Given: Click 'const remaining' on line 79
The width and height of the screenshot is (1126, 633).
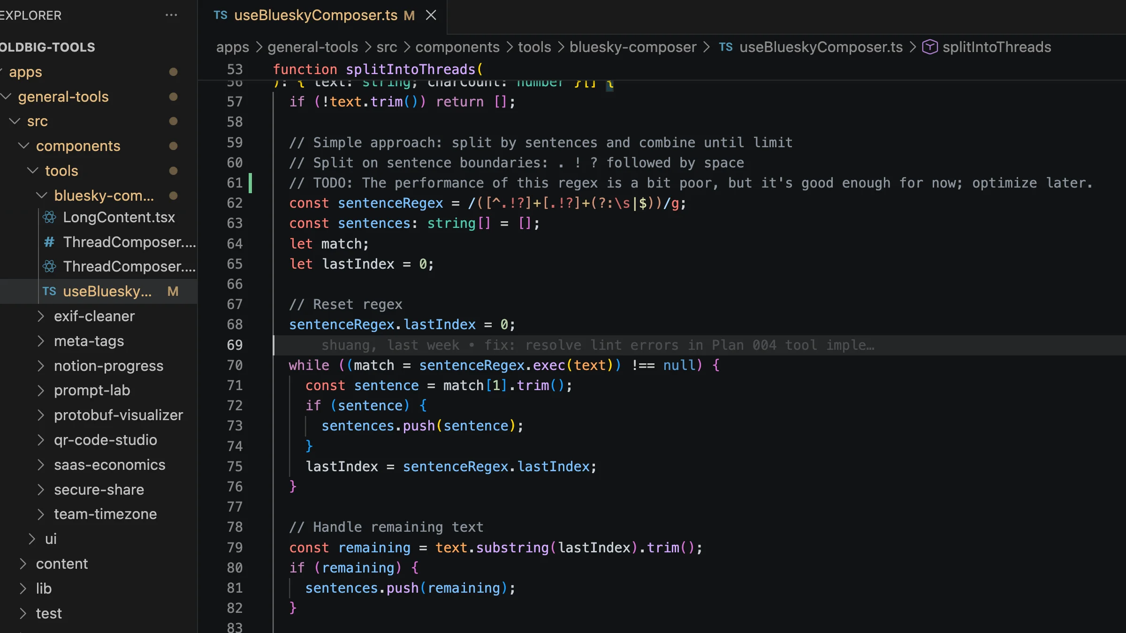Looking at the screenshot, I should tap(350, 548).
